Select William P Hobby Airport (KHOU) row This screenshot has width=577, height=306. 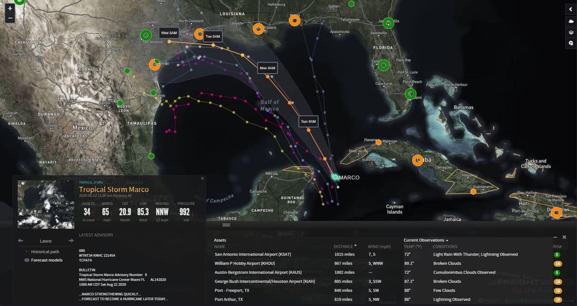tap(389, 263)
